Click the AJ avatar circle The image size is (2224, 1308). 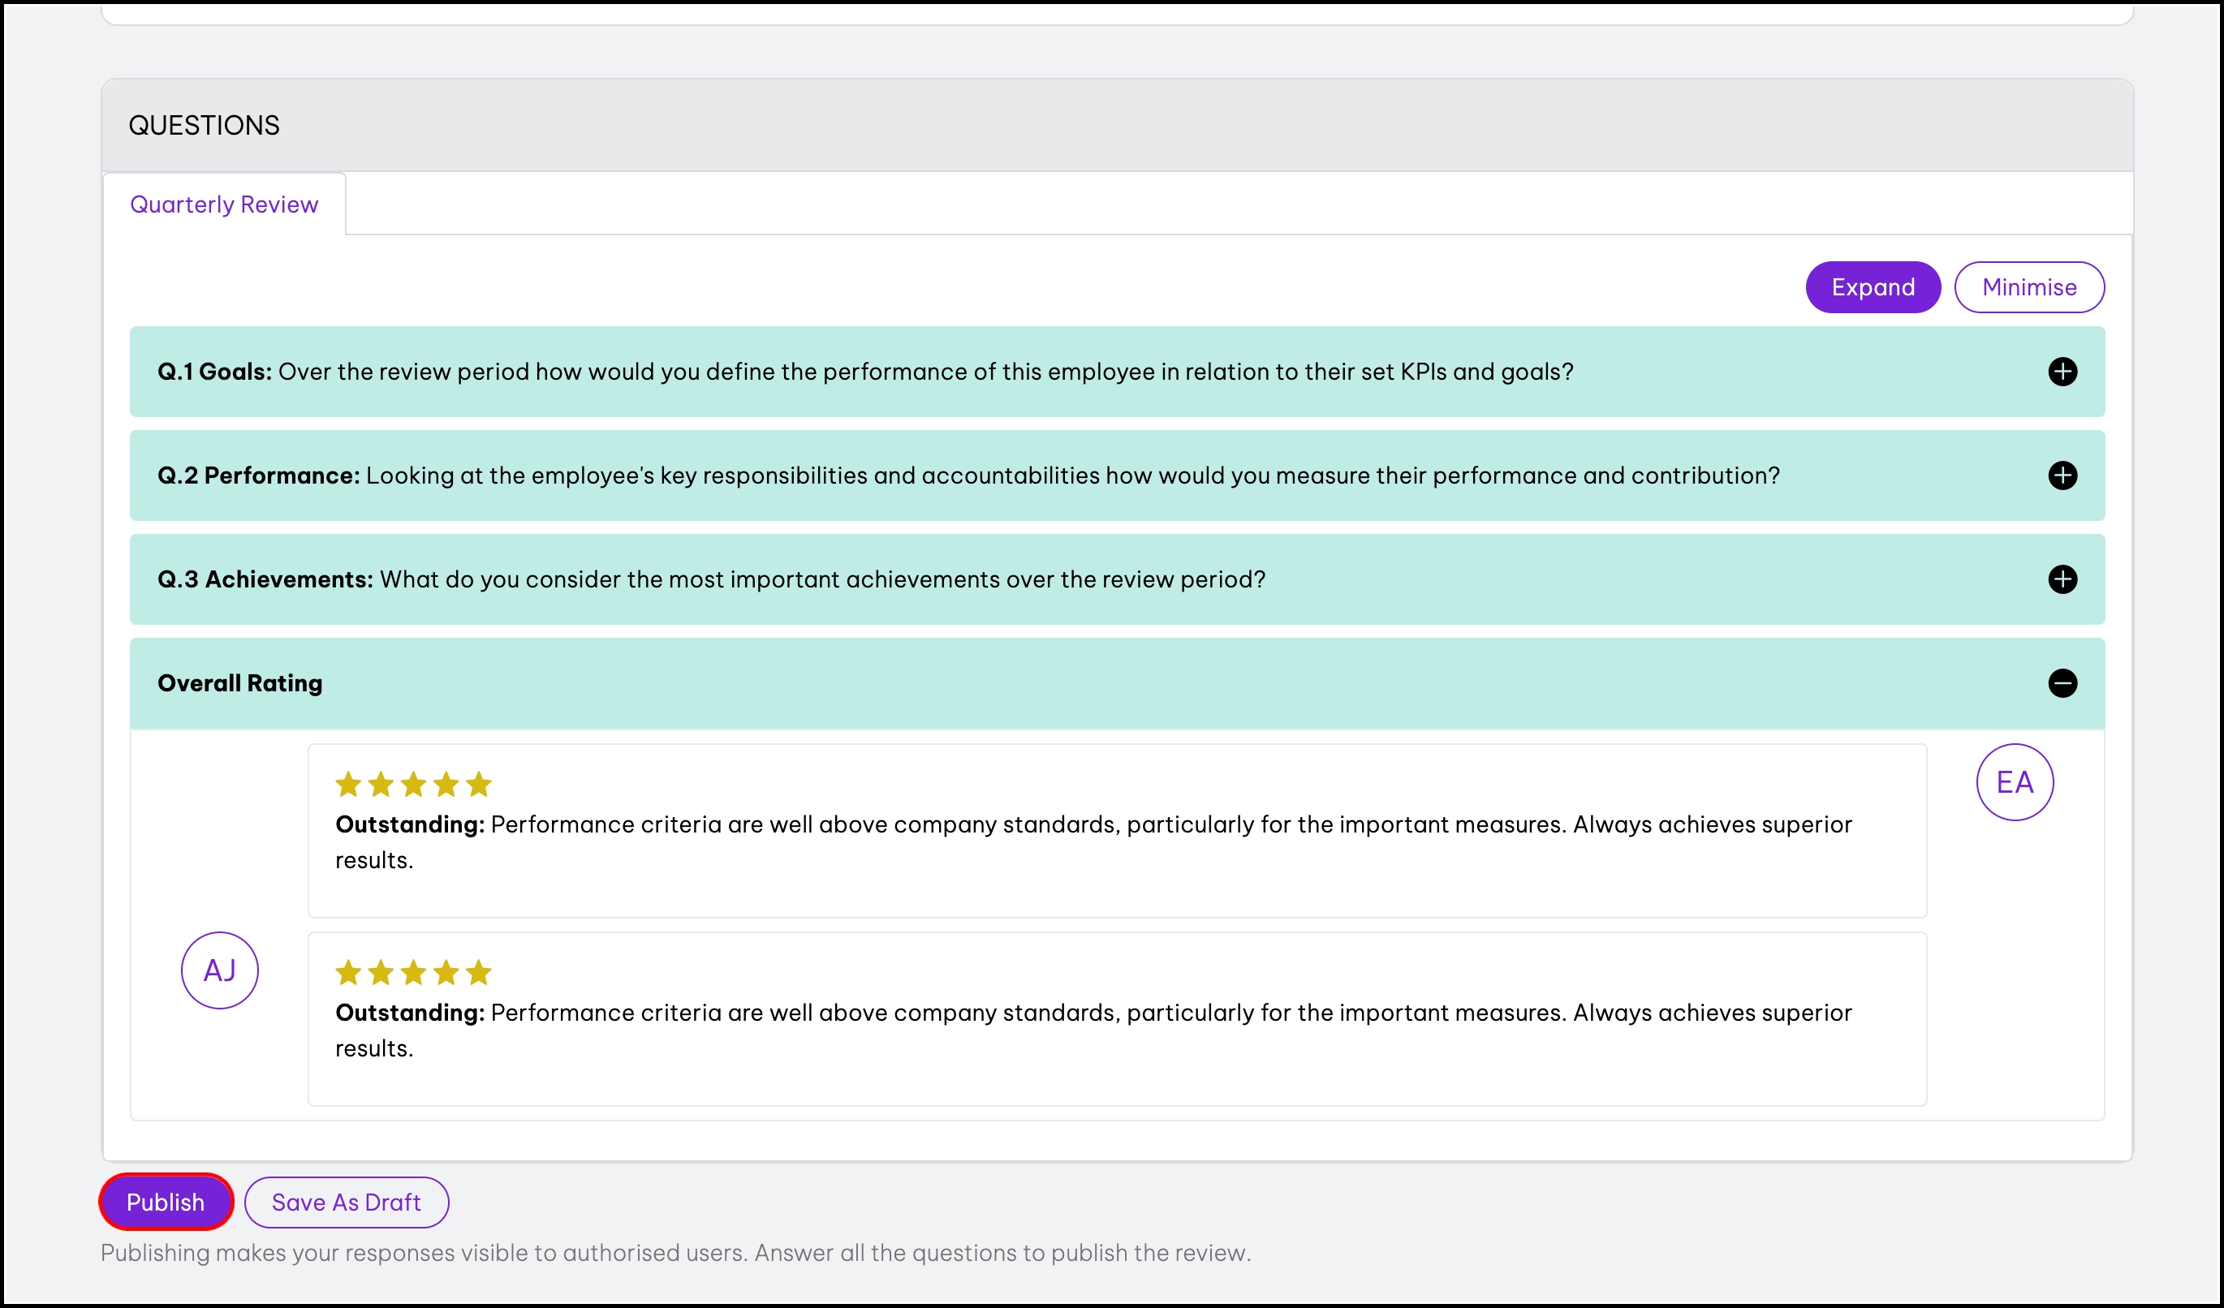[220, 970]
